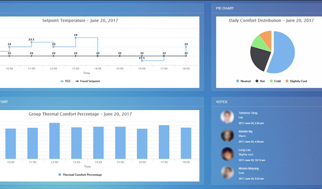Click the 23.5 data point at 11:00
The image size is (322, 189).
(x=31, y=42)
